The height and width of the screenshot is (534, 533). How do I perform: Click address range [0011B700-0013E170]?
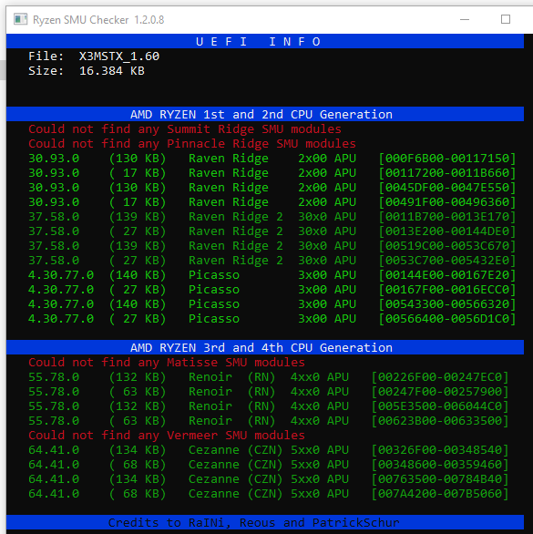(x=447, y=217)
